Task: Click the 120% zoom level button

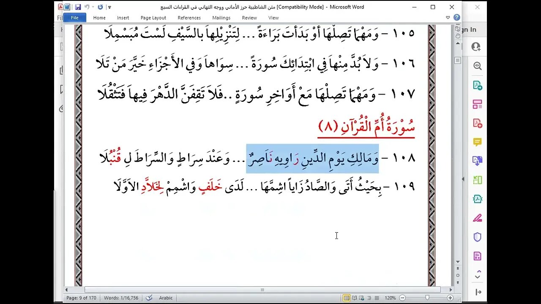Action: 391,298
